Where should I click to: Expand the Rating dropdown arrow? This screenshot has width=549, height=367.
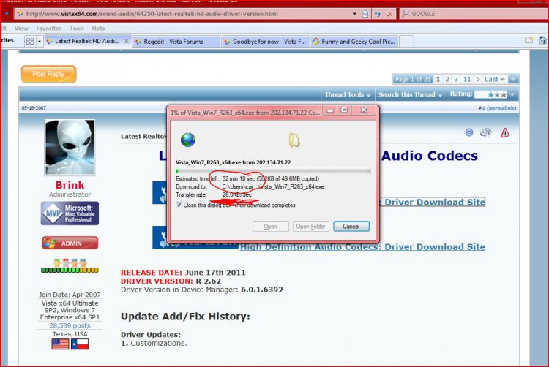click(x=512, y=94)
